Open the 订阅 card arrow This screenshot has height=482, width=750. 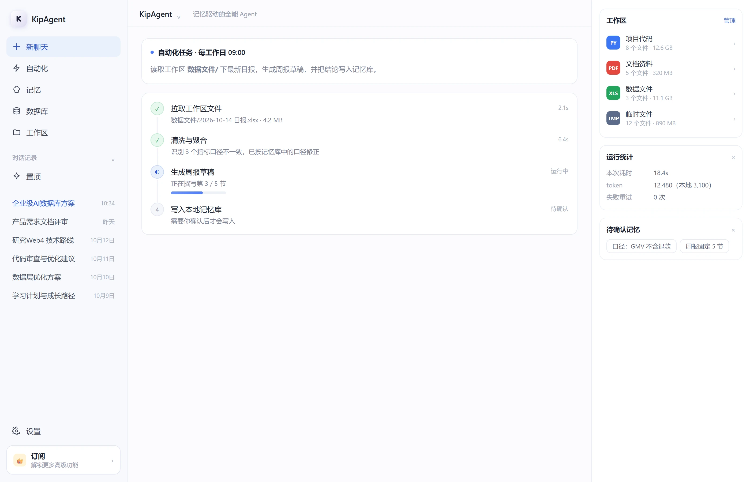[112, 461]
